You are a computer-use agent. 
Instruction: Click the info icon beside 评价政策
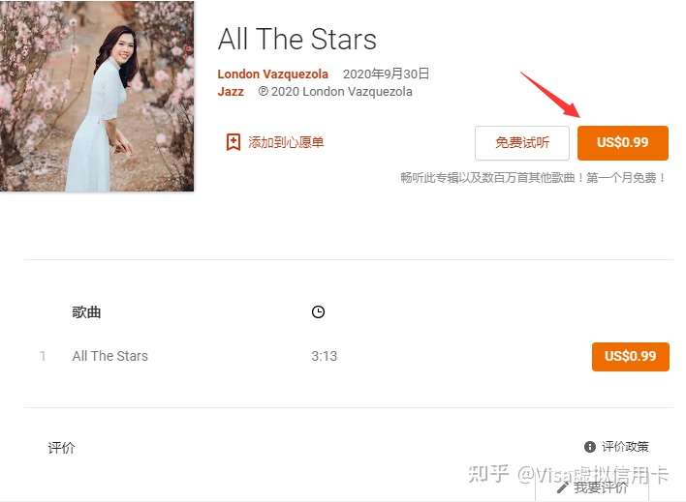pos(590,447)
